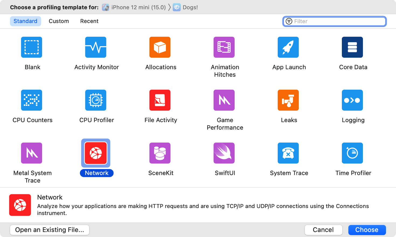The image size is (396, 237).
Task: Select the Metal System Trace icon
Action: click(x=32, y=153)
